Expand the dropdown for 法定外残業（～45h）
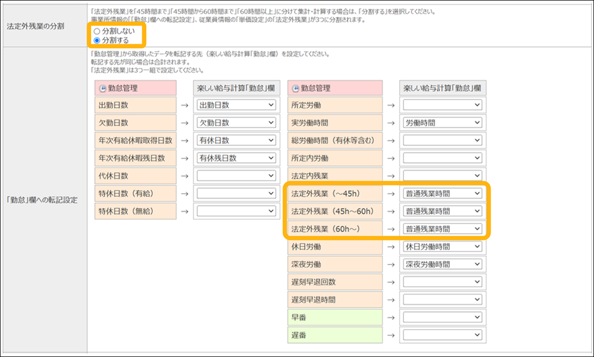The width and height of the screenshot is (594, 357). click(x=442, y=194)
